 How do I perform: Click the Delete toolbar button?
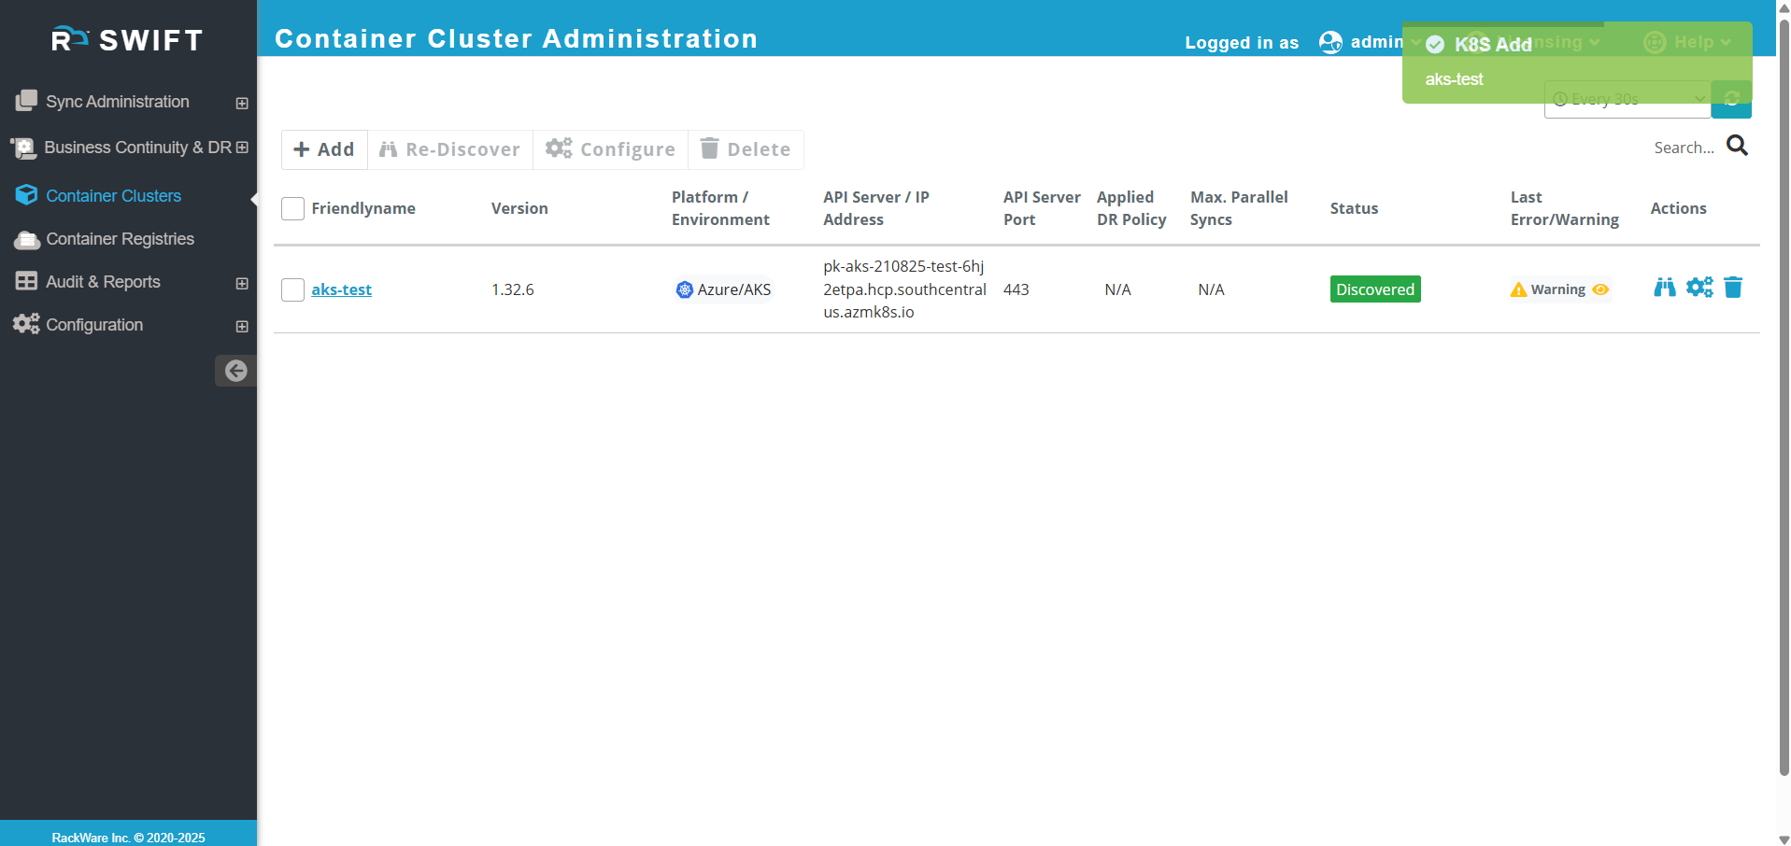[x=746, y=149]
